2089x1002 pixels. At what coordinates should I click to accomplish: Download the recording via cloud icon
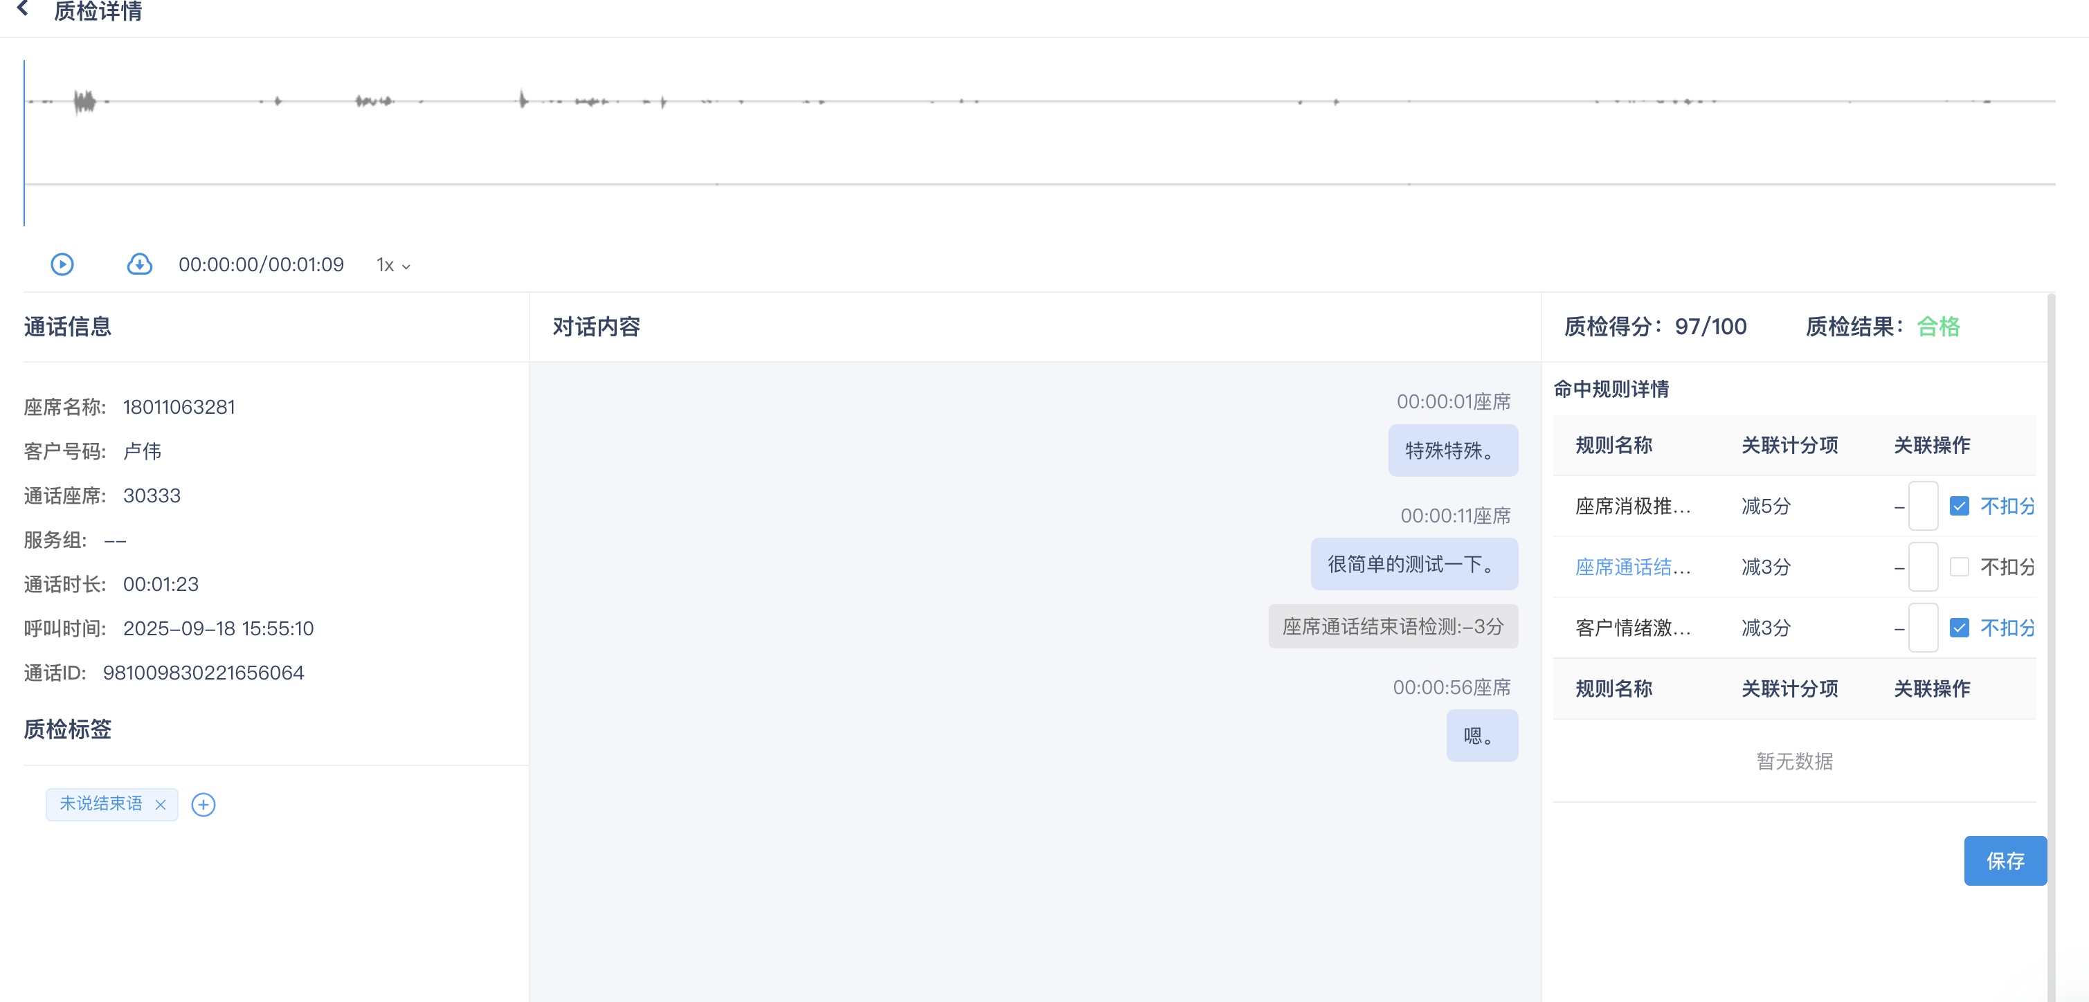[140, 264]
